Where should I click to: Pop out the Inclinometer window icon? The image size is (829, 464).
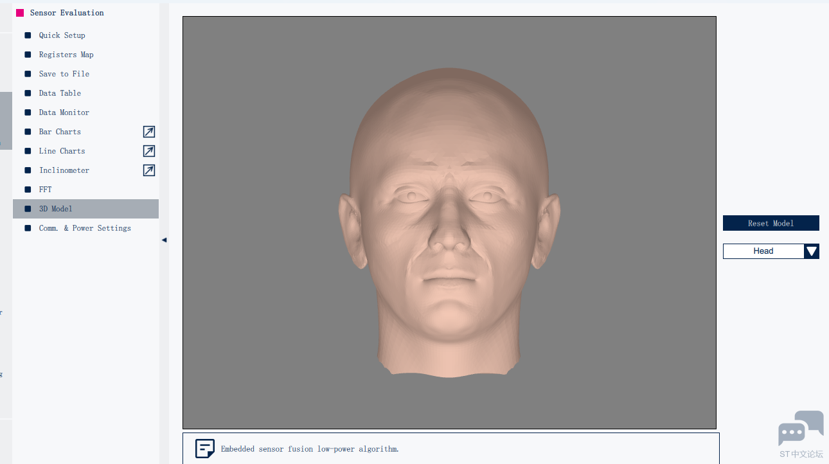point(149,170)
